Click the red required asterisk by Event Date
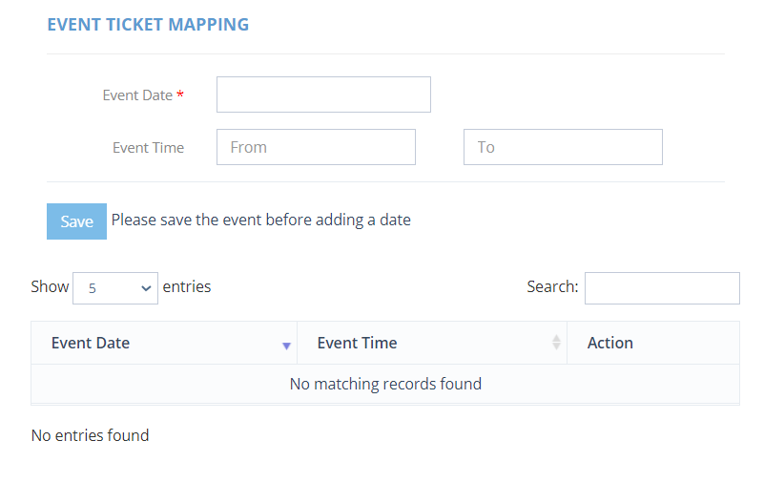Image resolution: width=764 pixels, height=483 pixels. (180, 94)
